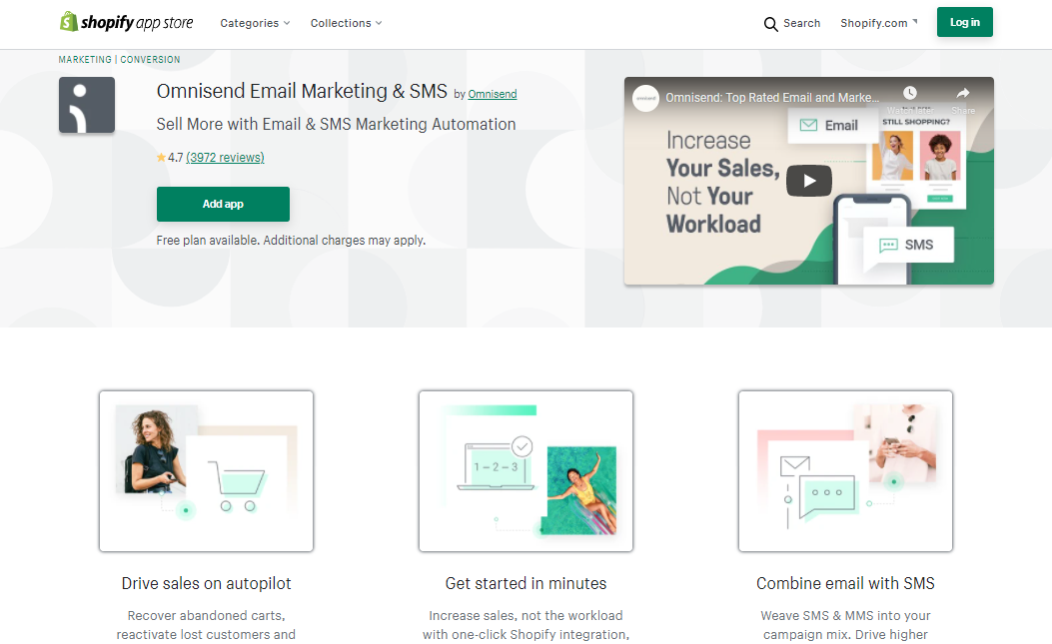The height and width of the screenshot is (644, 1052).
Task: Click the video title Omnisend: Top Rated Email
Action: click(772, 98)
